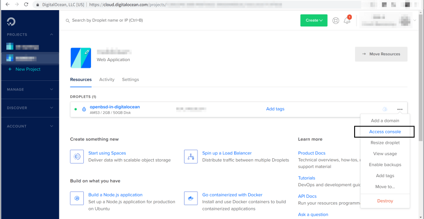Open Spin up a Load Balancer link

227,153
